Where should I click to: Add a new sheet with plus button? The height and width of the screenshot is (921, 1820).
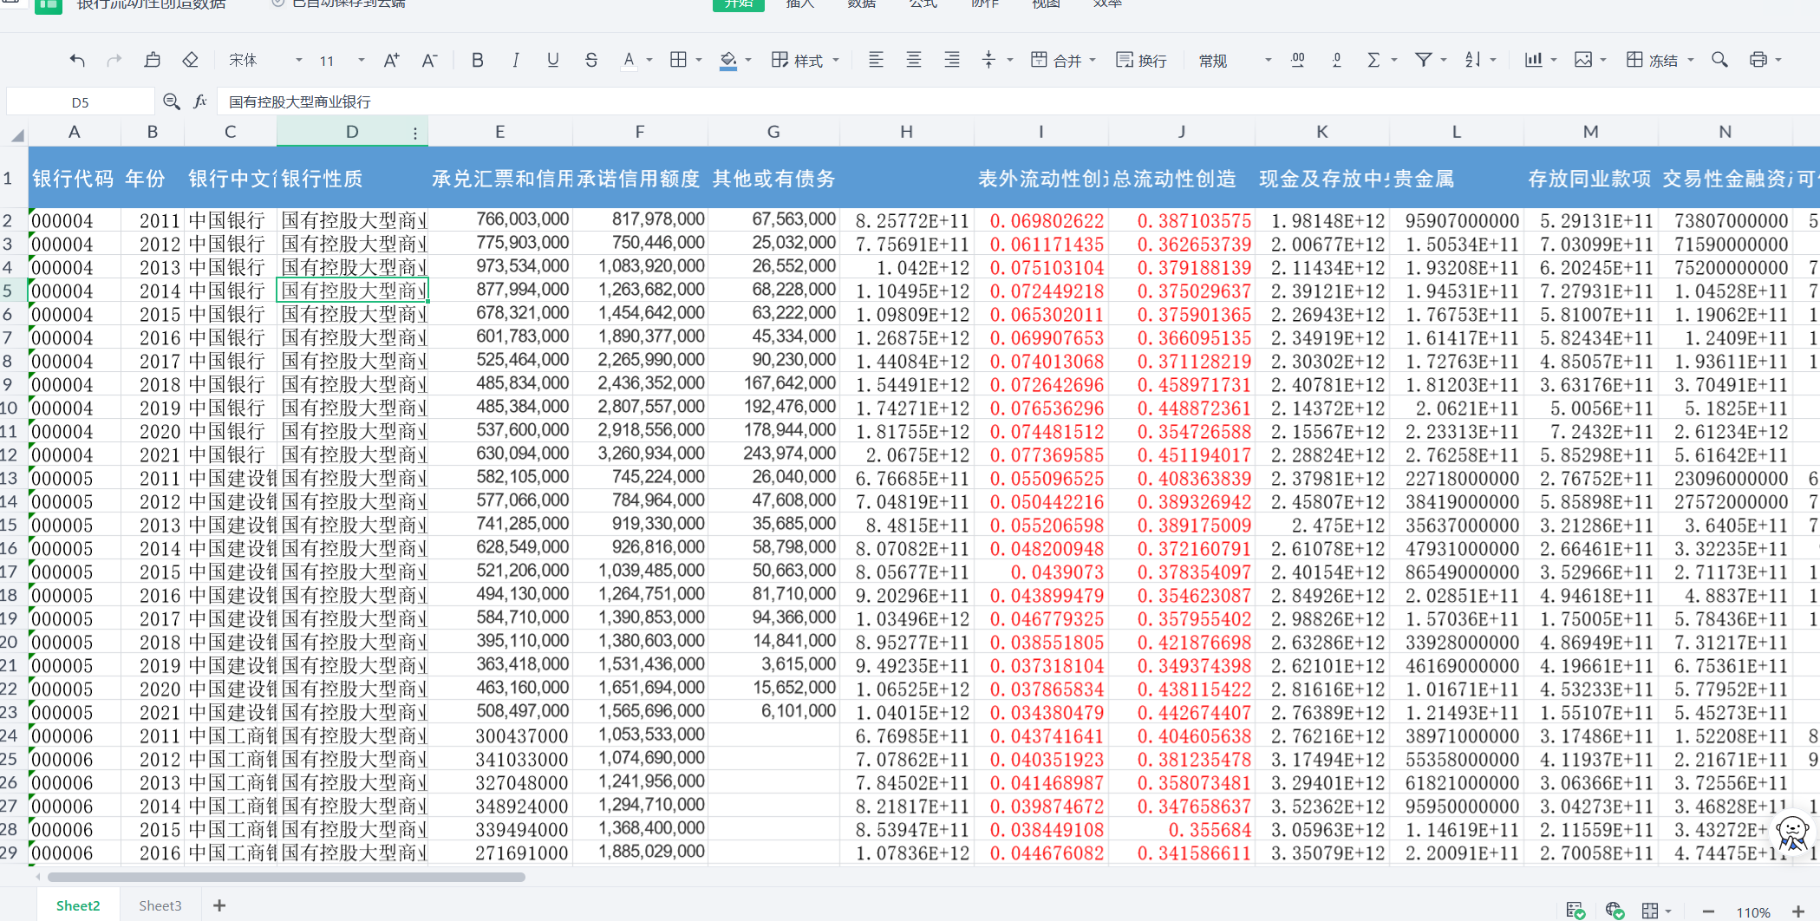(x=219, y=905)
